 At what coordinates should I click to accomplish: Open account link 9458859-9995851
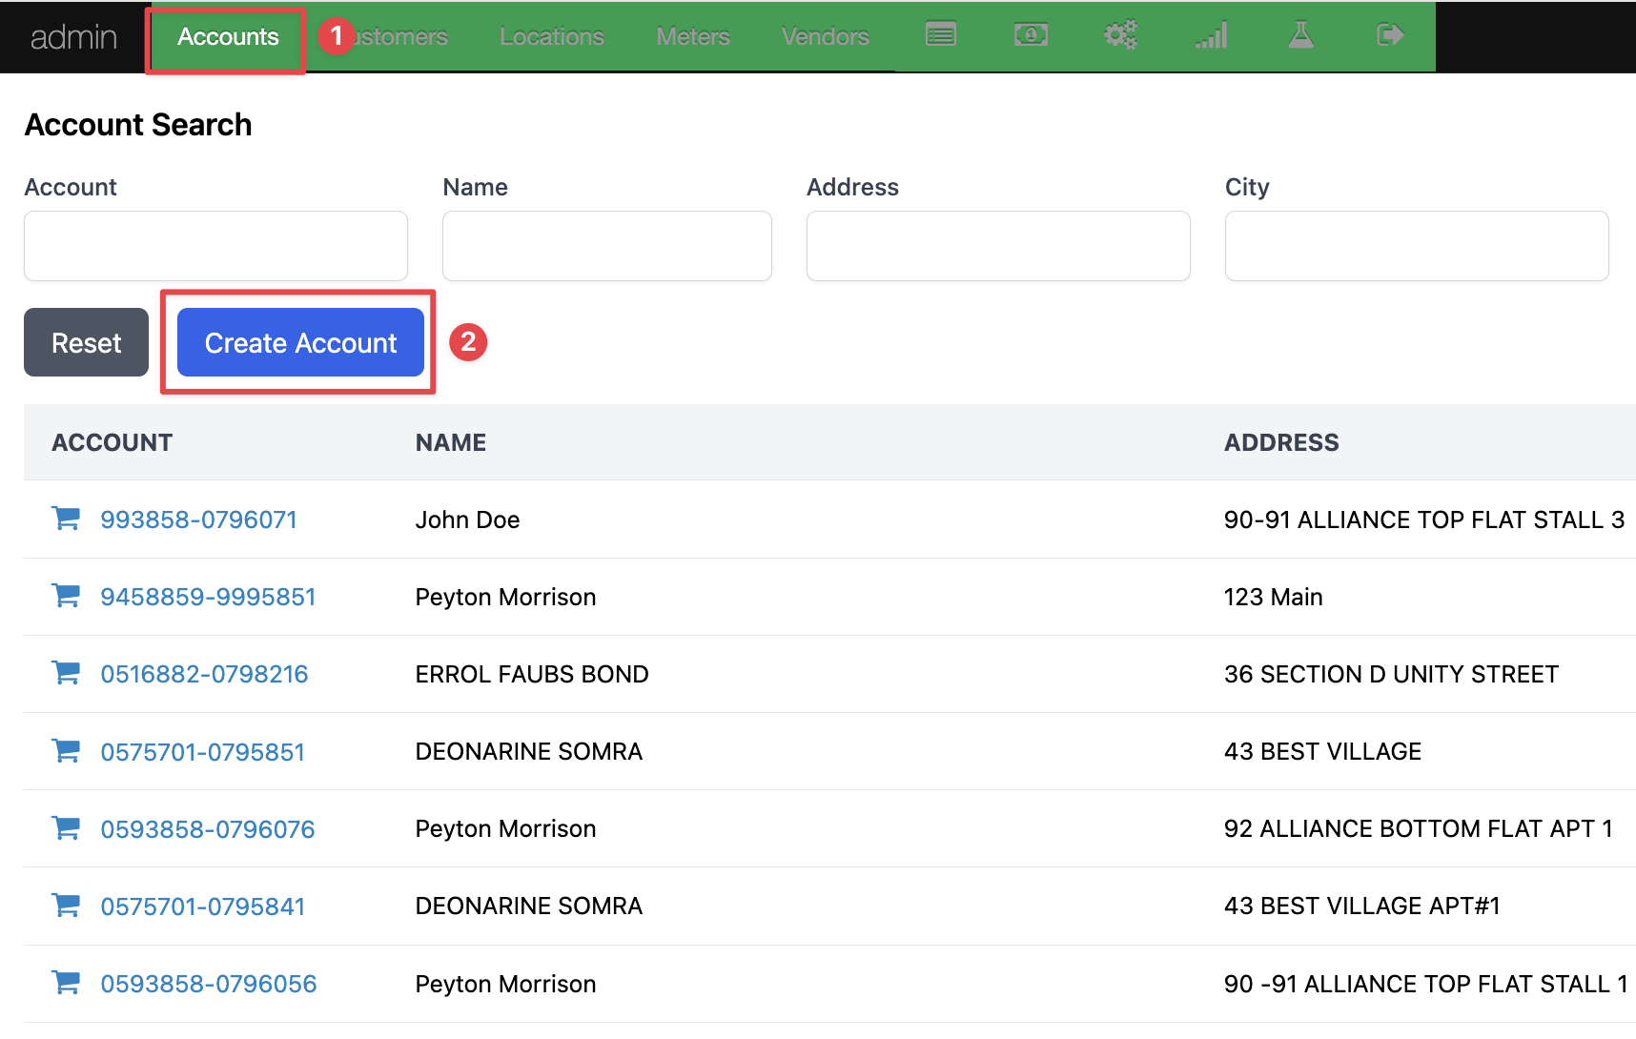tap(208, 597)
